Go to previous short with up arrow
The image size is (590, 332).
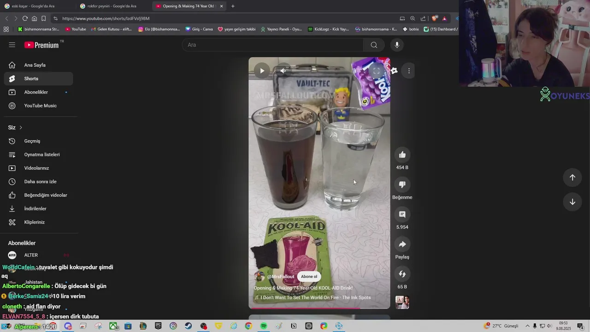(572, 178)
